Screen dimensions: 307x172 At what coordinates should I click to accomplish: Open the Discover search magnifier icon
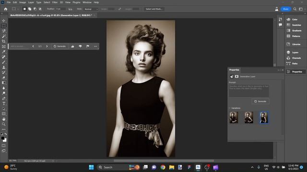[x=295, y=9]
